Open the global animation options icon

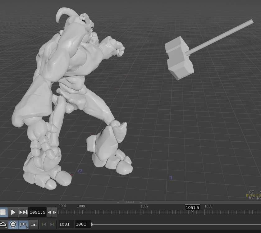[x=34, y=224]
